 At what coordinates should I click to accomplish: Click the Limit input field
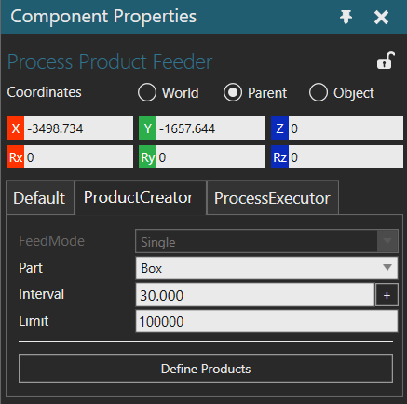click(x=266, y=321)
